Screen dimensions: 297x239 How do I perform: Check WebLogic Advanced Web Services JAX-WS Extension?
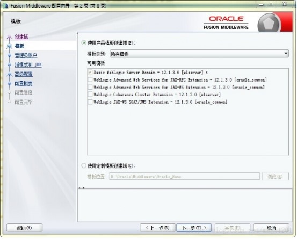click(x=90, y=87)
